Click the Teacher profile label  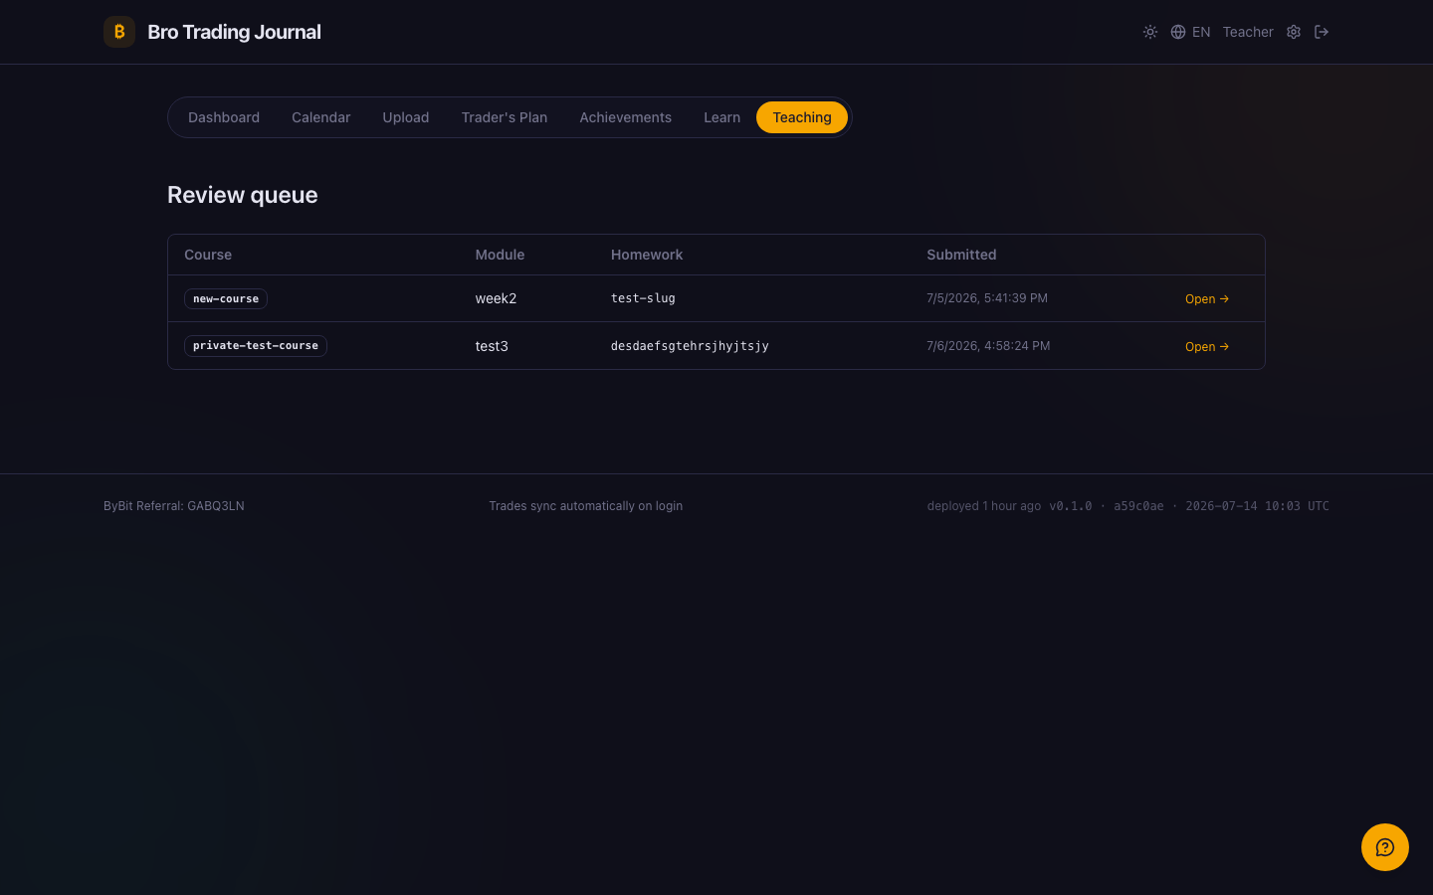(x=1248, y=32)
